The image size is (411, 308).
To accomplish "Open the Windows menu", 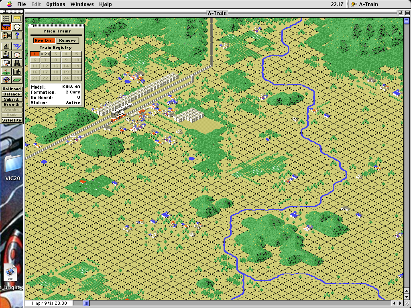I will click(82, 4).
